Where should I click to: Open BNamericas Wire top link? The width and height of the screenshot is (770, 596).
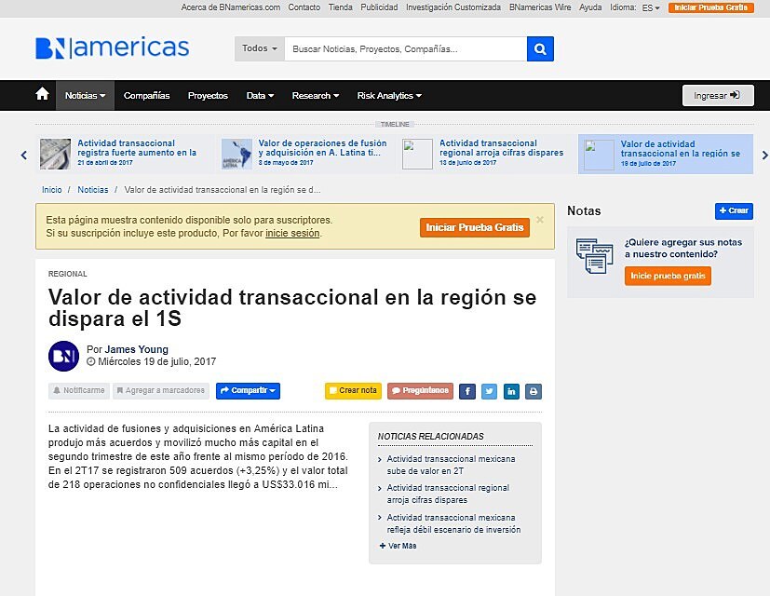540,7
